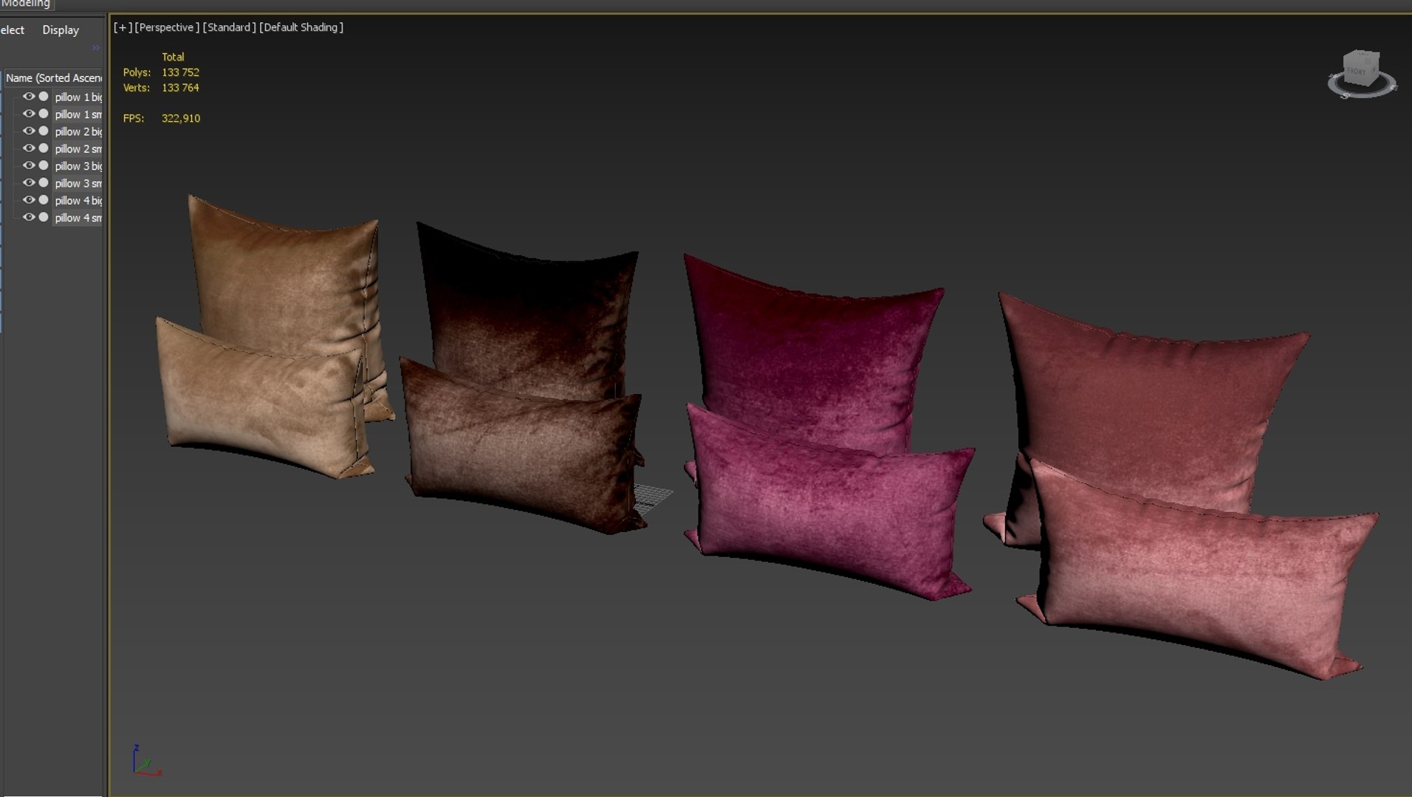The image size is (1412, 797).
Task: Select pillow 2 small in the object list
Action: [78, 148]
